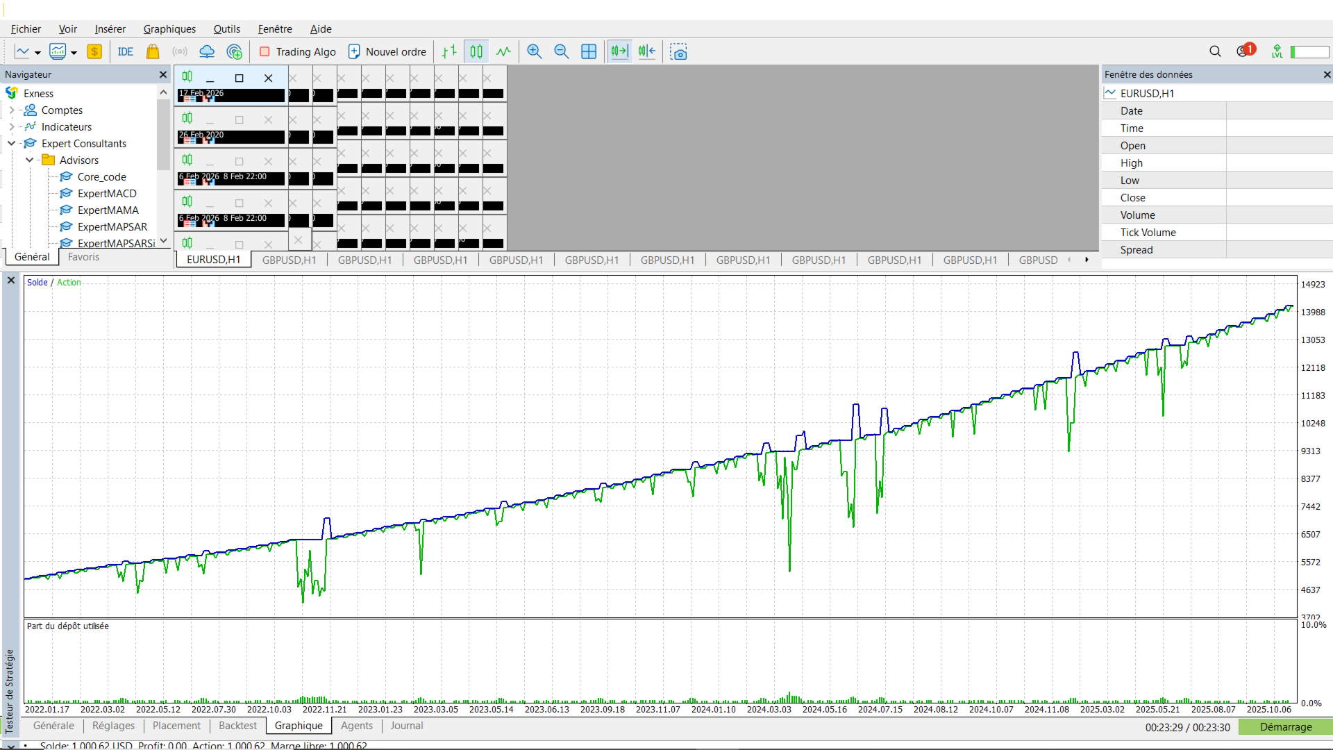Image resolution: width=1333 pixels, height=750 pixels.
Task: Take a chart screenshot with the camera icon
Action: (678, 51)
